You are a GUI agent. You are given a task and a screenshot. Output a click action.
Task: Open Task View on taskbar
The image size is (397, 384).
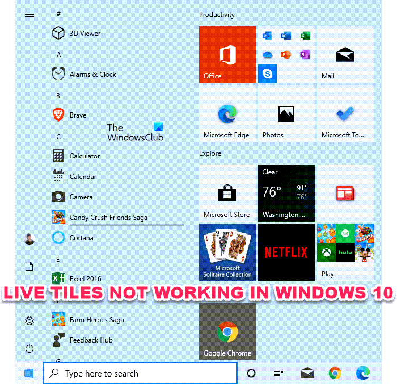coord(278,373)
